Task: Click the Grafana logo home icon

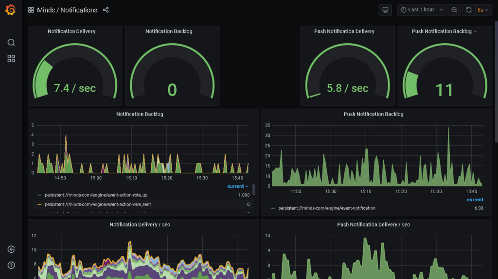Action: tap(10, 10)
